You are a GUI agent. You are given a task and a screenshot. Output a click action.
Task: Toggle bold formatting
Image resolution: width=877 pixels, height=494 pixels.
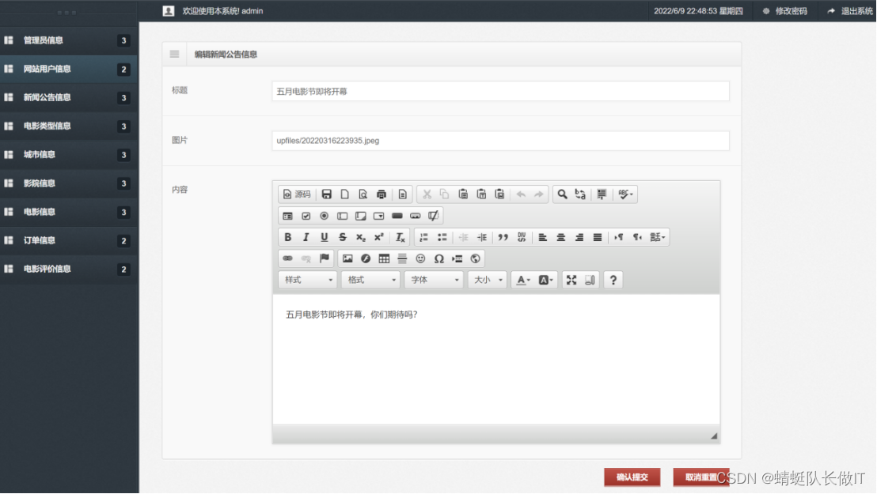pyautogui.click(x=287, y=237)
